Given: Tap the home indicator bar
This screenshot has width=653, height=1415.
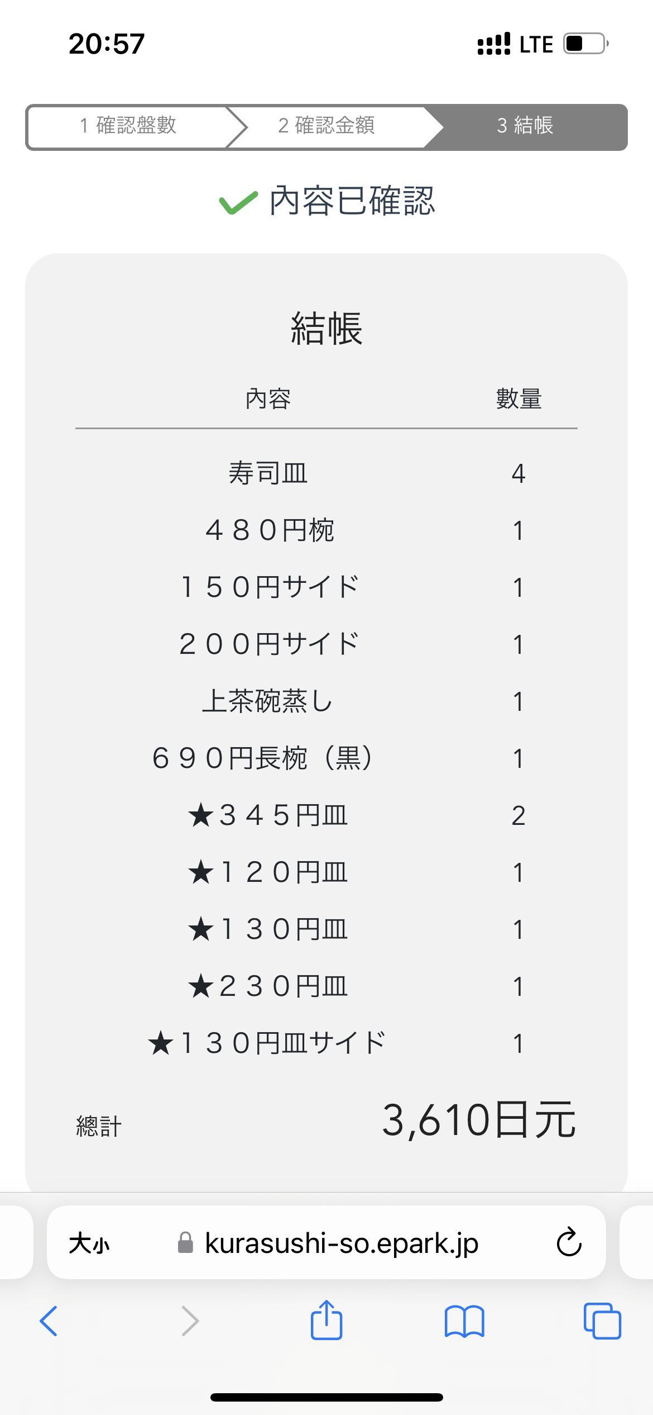Looking at the screenshot, I should [x=326, y=1397].
